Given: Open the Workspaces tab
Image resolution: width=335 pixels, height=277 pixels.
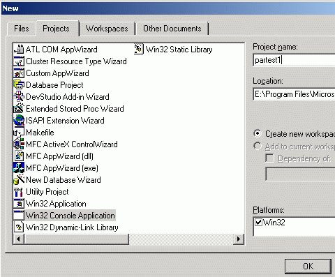Looking at the screenshot, I should click(x=107, y=29).
